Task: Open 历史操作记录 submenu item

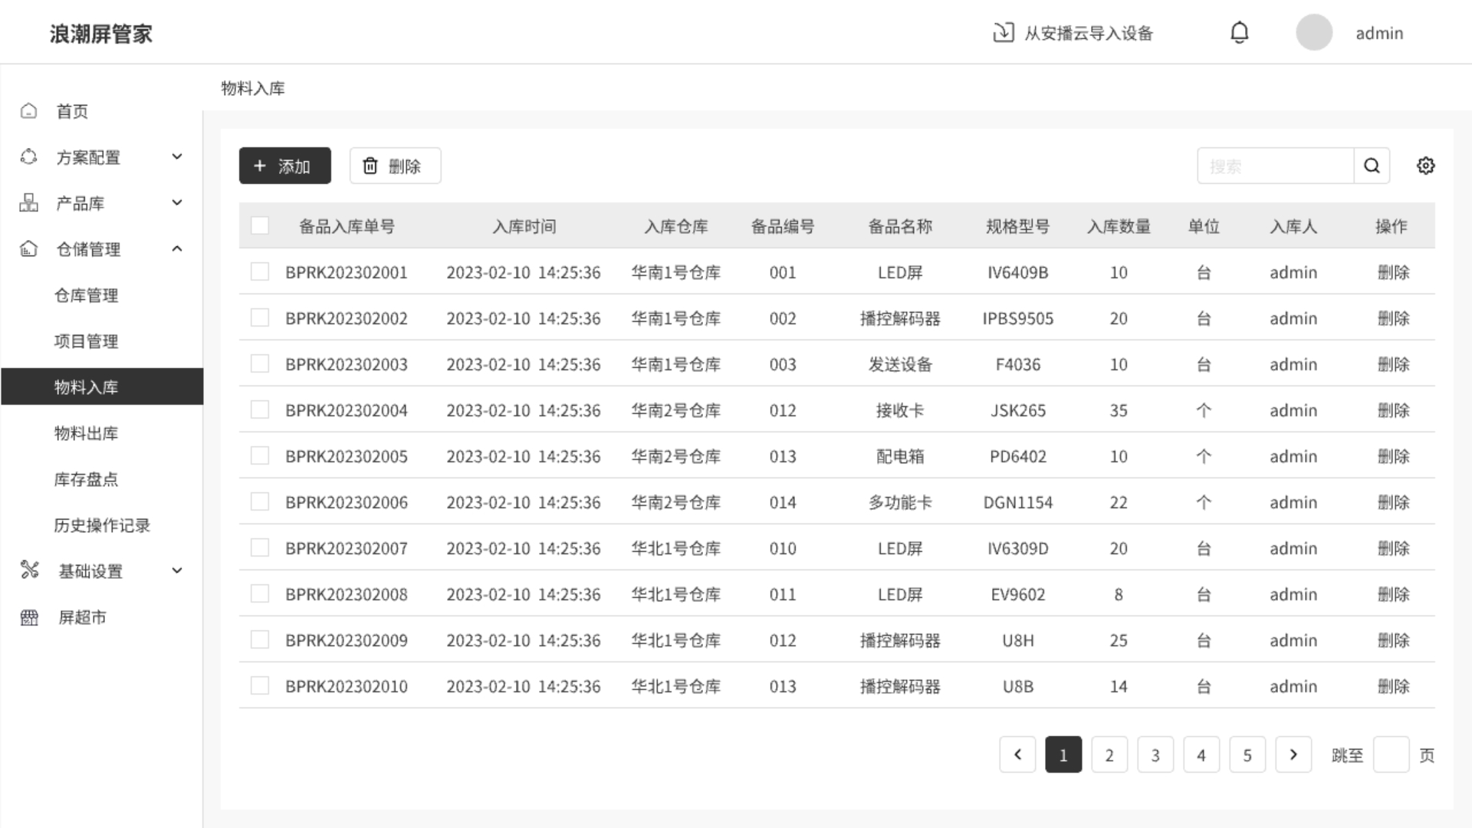Action: pyautogui.click(x=102, y=525)
